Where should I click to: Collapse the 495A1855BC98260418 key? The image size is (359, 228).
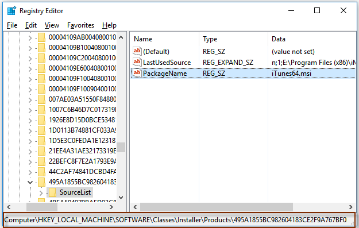click(x=30, y=182)
